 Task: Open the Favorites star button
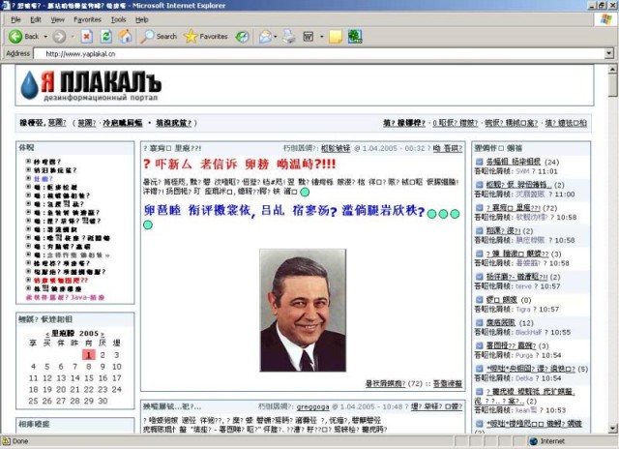(x=206, y=37)
